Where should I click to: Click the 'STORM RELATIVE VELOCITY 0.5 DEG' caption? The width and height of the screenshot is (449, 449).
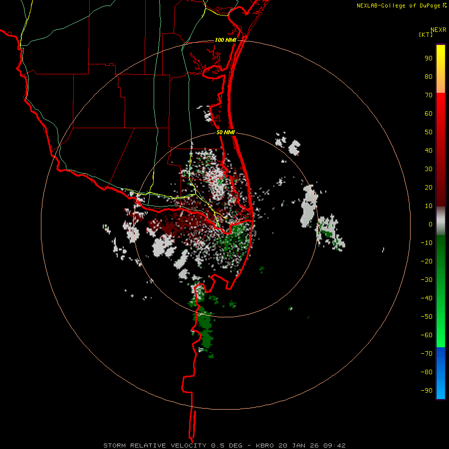pyautogui.click(x=173, y=446)
